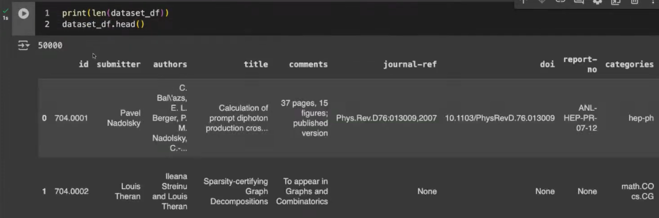Select categories cell 'hep-ph'
The width and height of the screenshot is (659, 218).
tap(641, 118)
